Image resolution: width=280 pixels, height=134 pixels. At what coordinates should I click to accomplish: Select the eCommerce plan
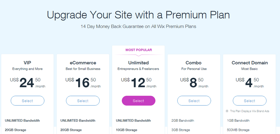[x=83, y=101]
